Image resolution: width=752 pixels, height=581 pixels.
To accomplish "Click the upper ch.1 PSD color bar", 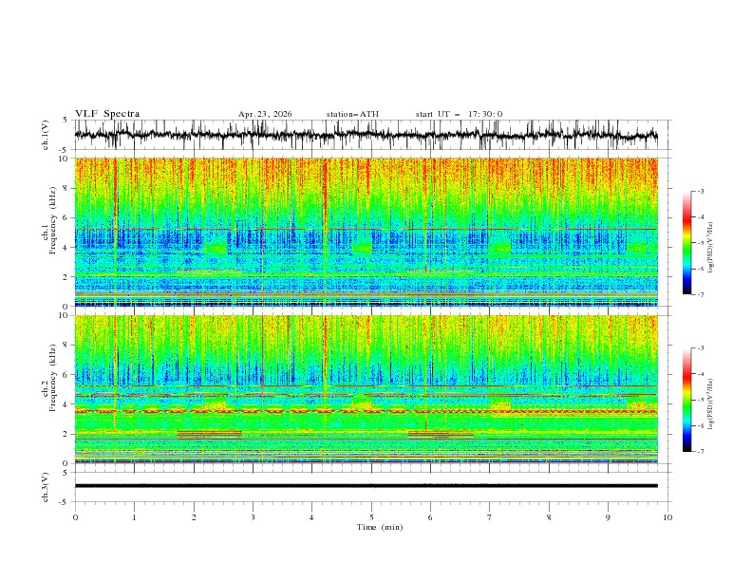I will pyautogui.click(x=686, y=242).
